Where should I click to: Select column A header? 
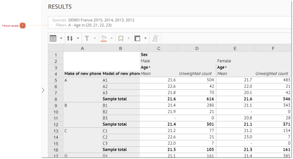82,48
